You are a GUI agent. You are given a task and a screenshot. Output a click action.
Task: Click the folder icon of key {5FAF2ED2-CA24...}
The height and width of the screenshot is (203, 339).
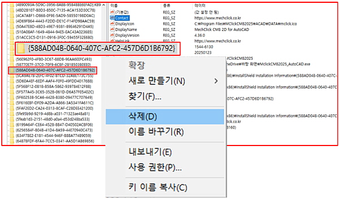12,108
